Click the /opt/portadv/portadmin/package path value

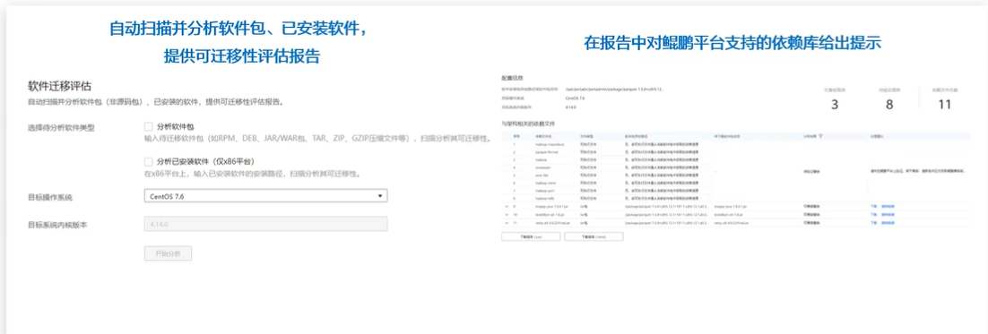(614, 90)
